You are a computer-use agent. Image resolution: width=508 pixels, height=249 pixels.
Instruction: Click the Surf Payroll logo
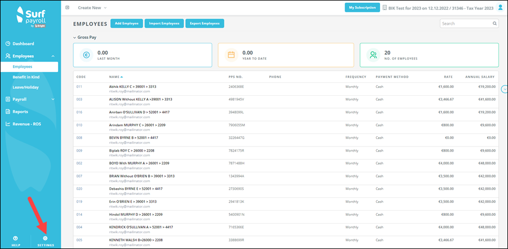click(x=30, y=18)
